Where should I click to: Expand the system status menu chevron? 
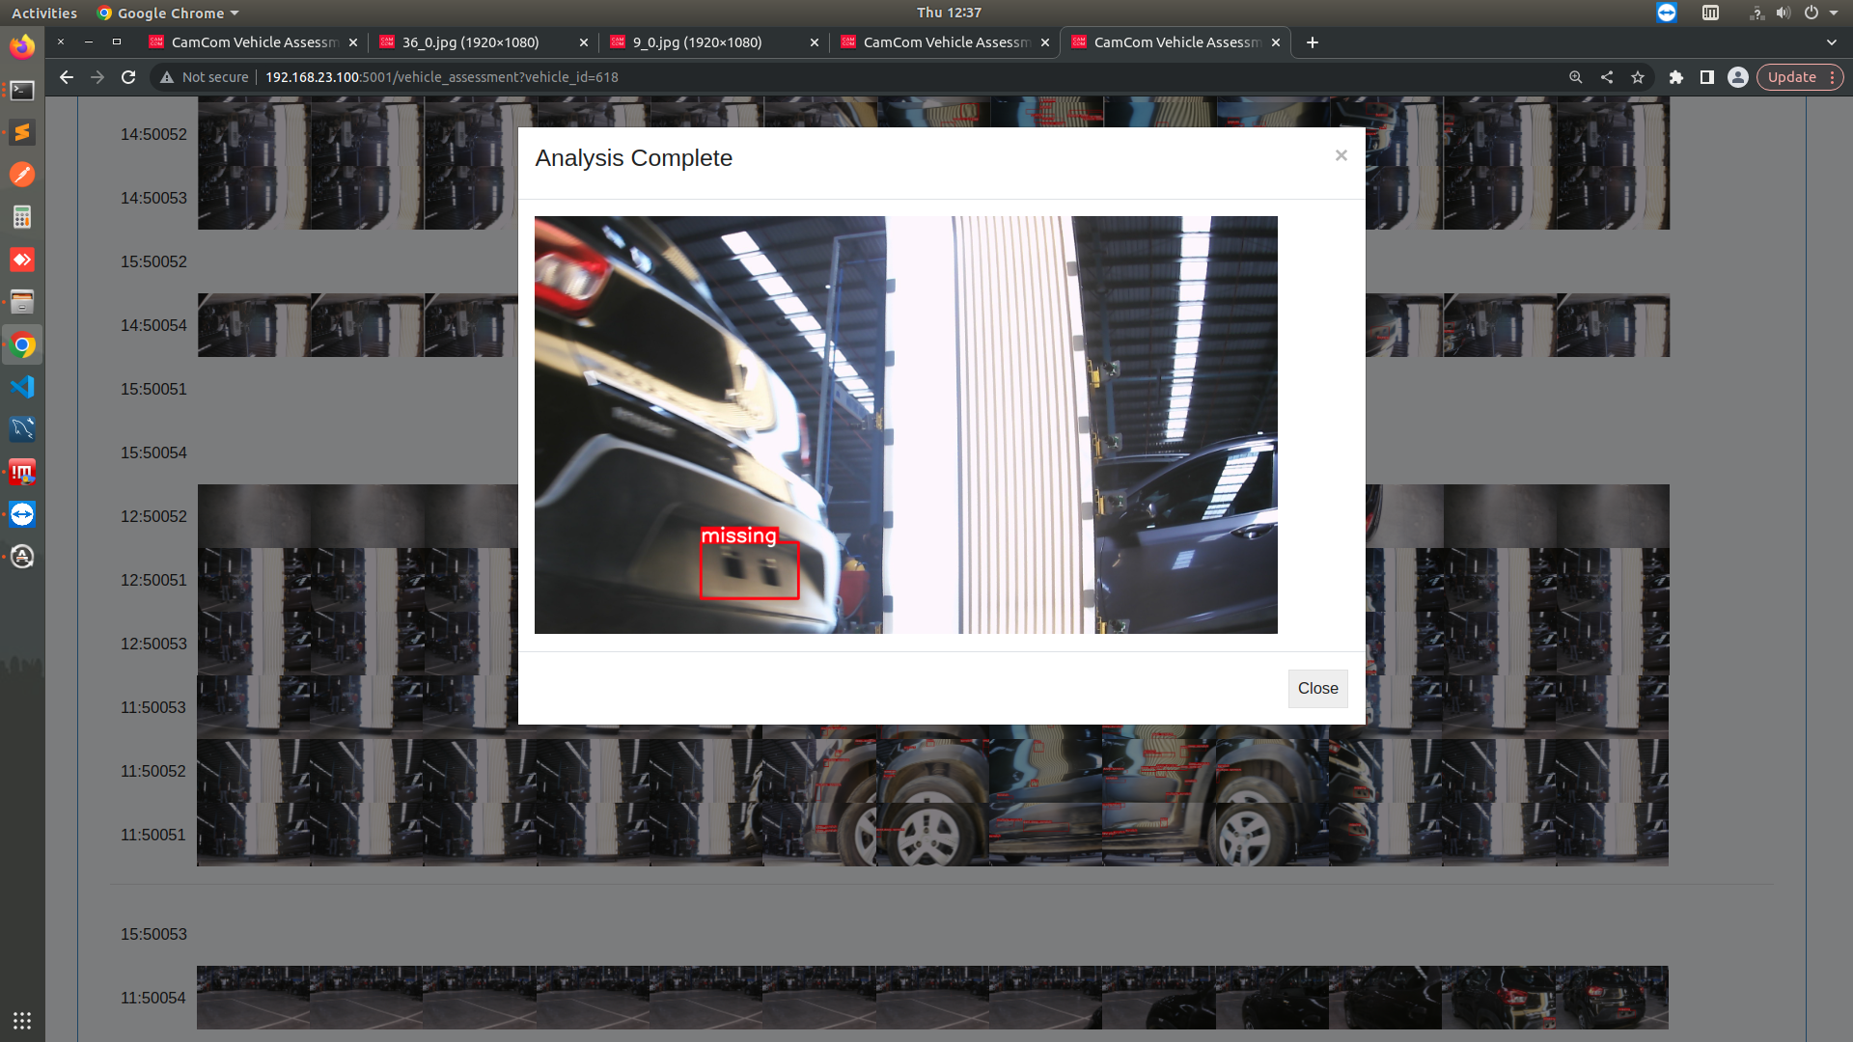pos(1832,13)
